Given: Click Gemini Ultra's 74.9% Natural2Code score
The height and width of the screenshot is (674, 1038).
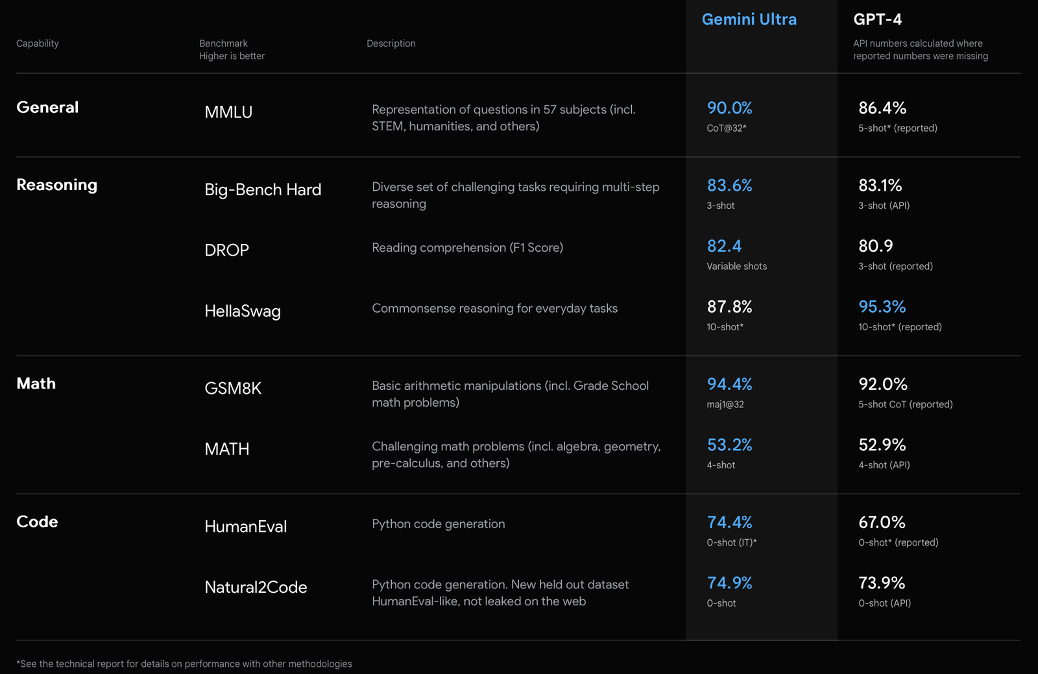Looking at the screenshot, I should (x=729, y=583).
